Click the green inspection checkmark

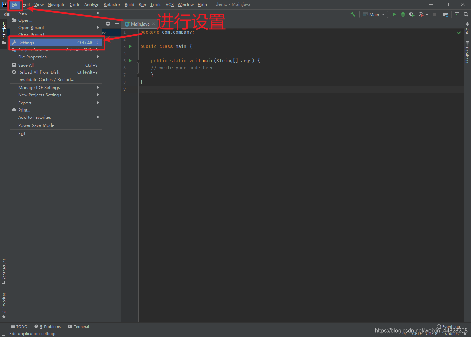(x=459, y=33)
